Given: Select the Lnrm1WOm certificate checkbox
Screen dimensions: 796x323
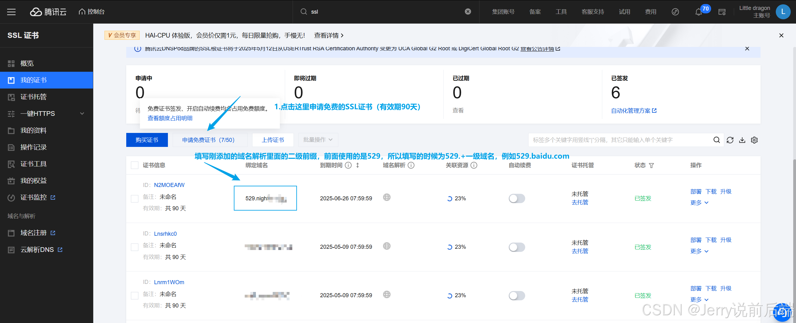Looking at the screenshot, I should pyautogui.click(x=135, y=296).
